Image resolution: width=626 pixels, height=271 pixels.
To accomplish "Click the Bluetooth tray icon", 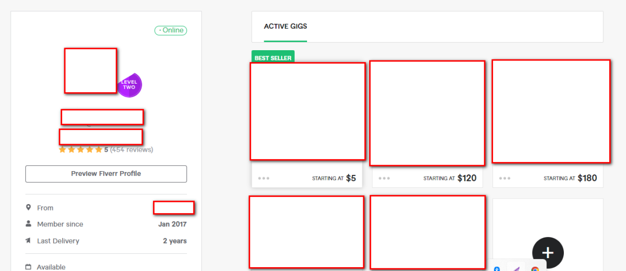I will (497, 269).
